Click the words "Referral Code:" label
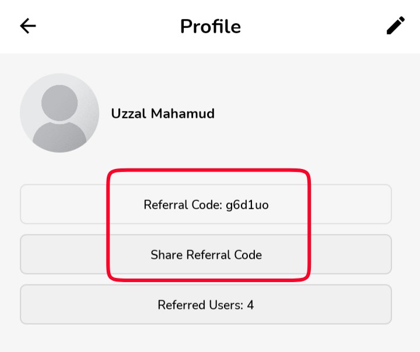 (183, 205)
